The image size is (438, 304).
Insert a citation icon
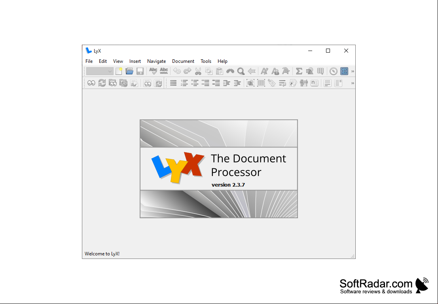tap(293, 83)
